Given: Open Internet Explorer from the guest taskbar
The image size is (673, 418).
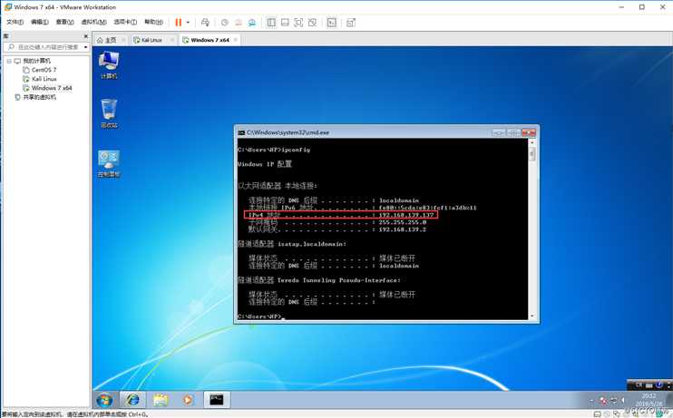Looking at the screenshot, I should [x=132, y=400].
